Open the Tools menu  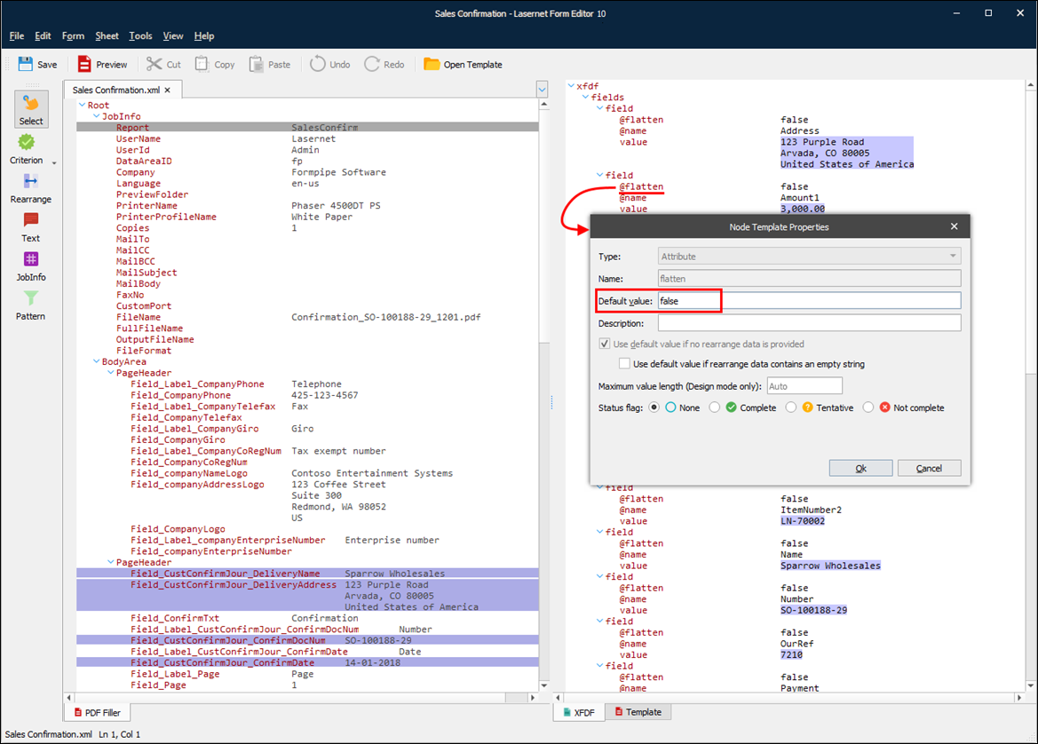click(x=140, y=36)
